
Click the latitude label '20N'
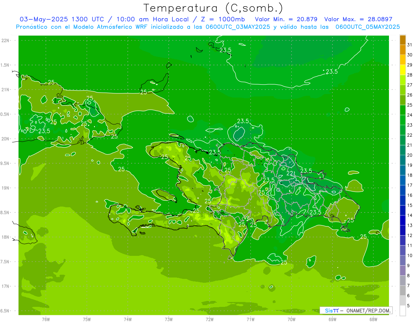click(6, 139)
